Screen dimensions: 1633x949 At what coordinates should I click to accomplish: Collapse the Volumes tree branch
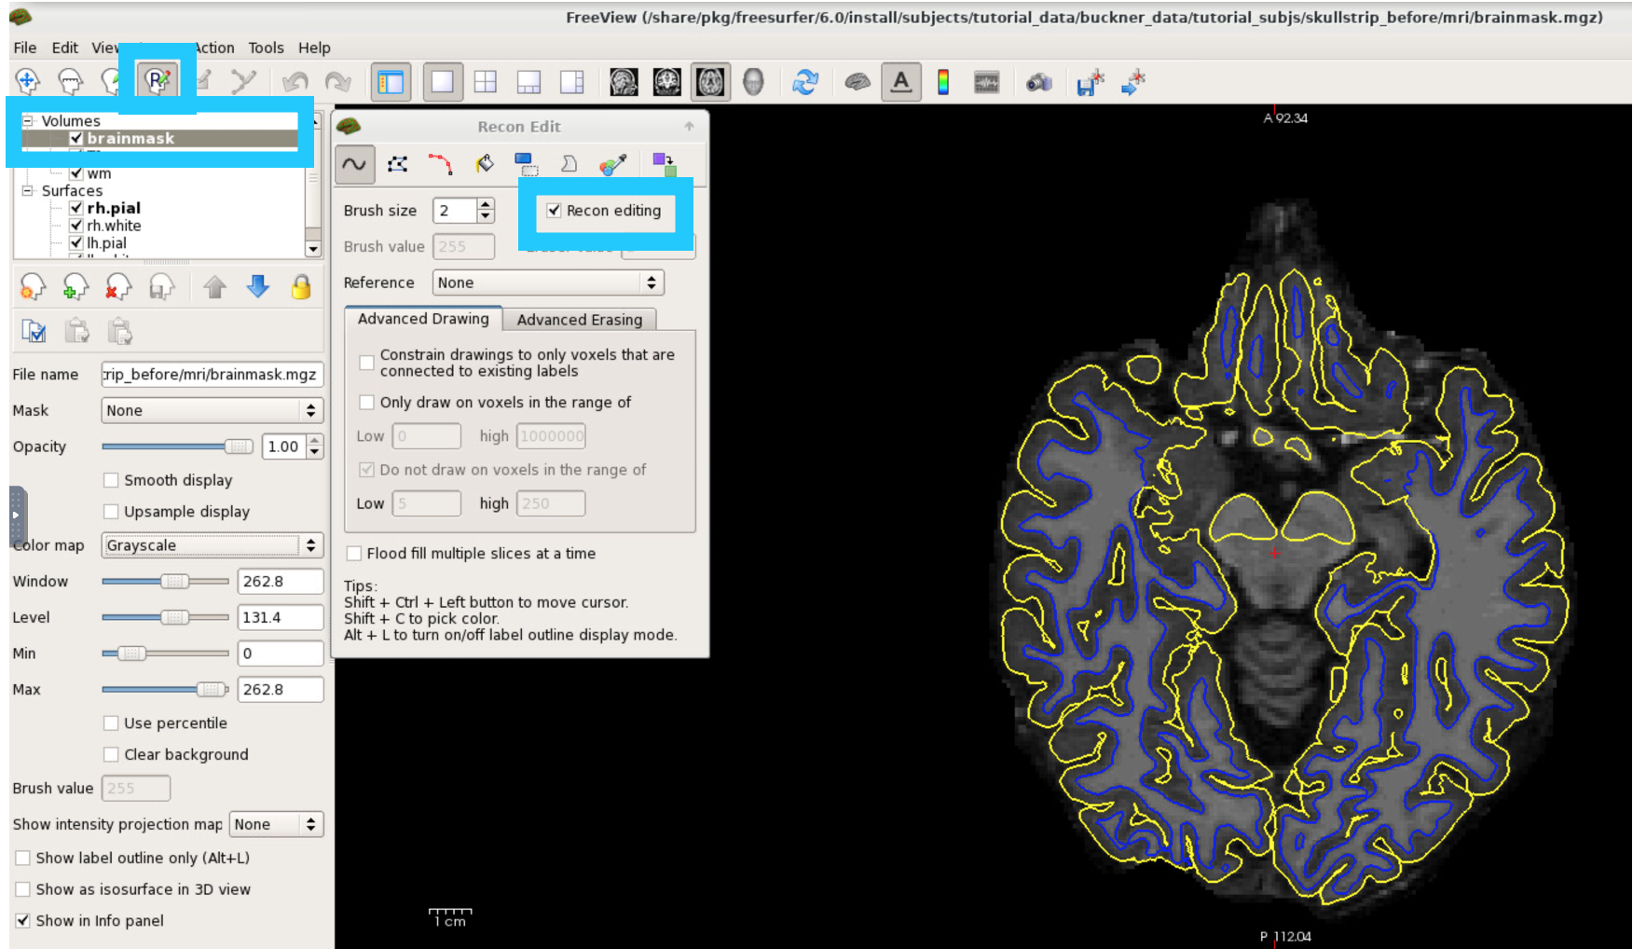tap(27, 120)
